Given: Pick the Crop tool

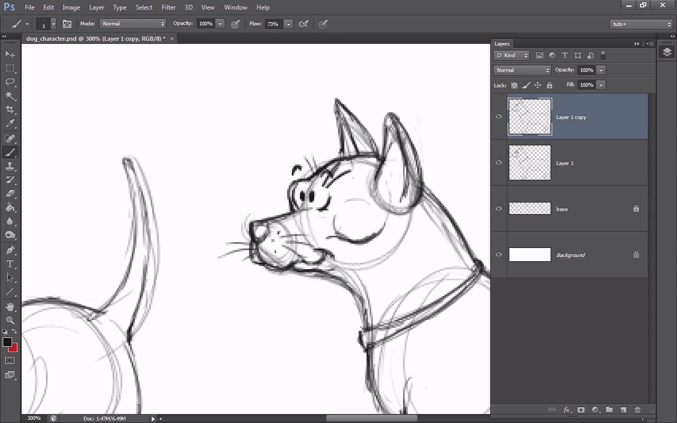Looking at the screenshot, I should tap(10, 109).
